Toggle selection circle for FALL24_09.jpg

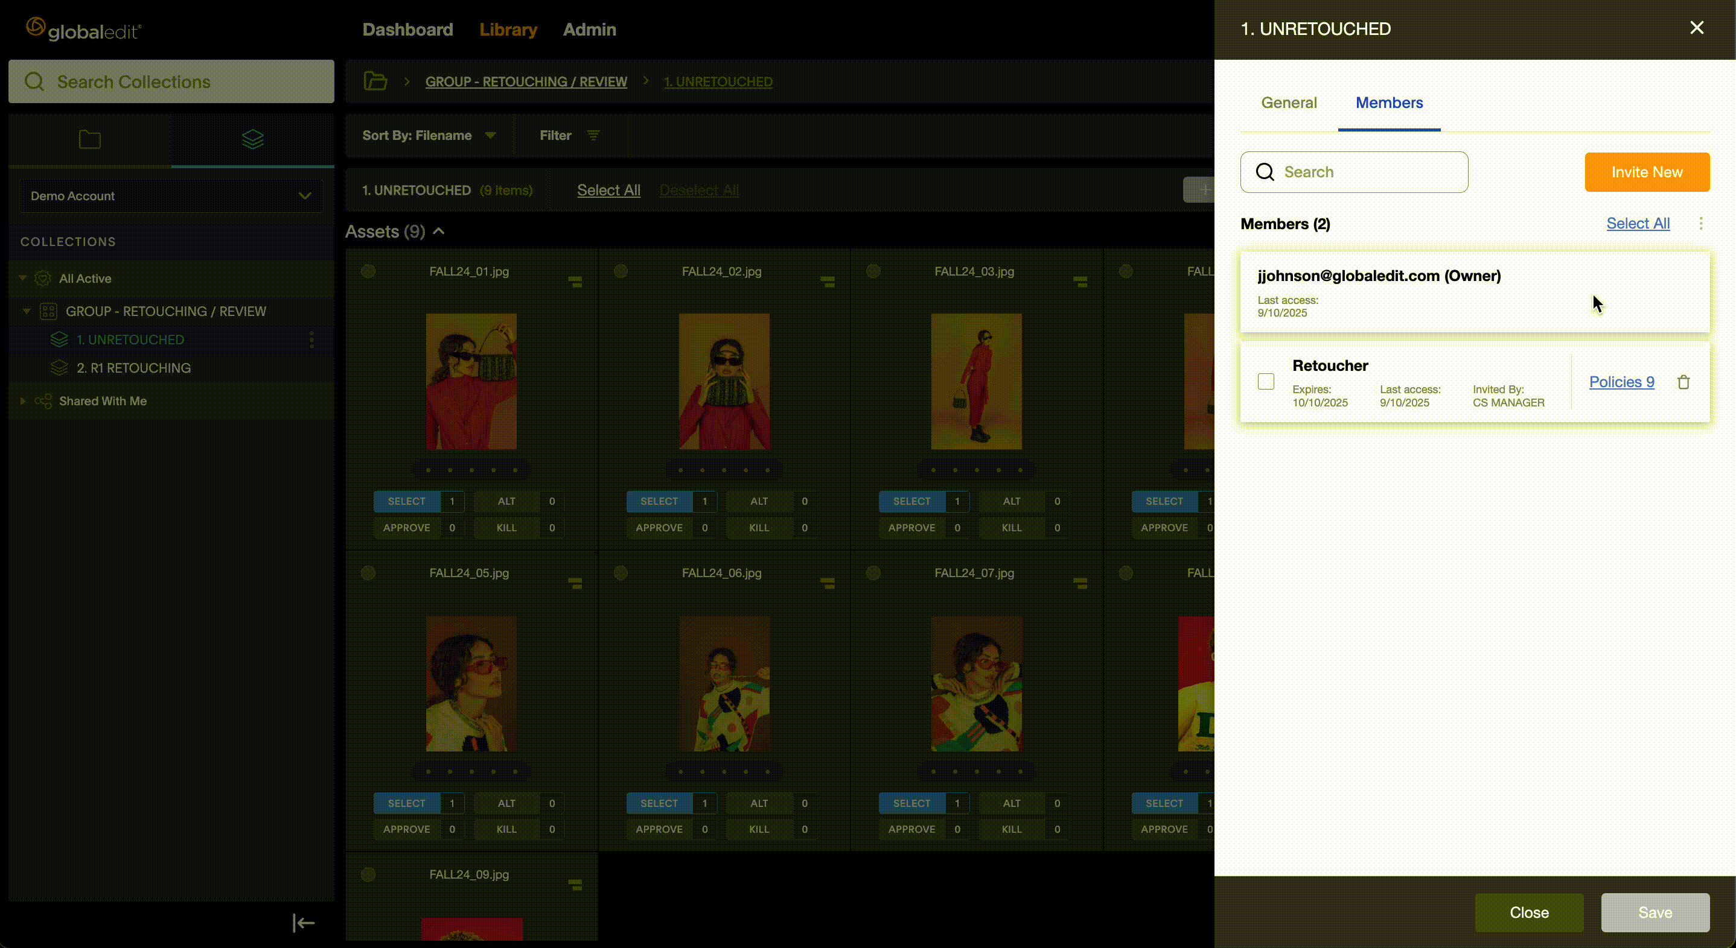[368, 874]
